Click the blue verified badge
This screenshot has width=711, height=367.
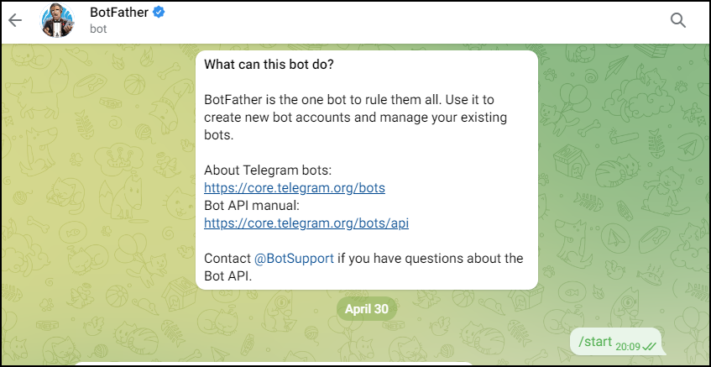coord(159,13)
